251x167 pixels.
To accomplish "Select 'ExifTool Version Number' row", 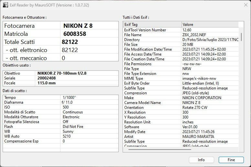I will click(x=181, y=30).
